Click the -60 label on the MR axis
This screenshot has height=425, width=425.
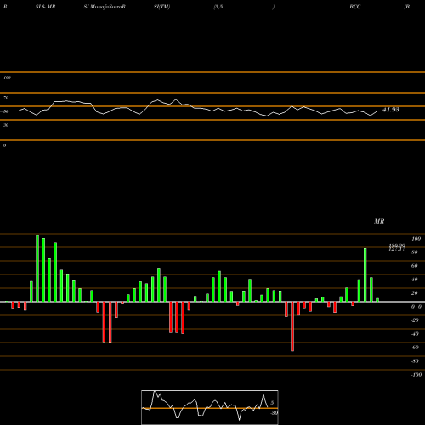(x=415, y=348)
